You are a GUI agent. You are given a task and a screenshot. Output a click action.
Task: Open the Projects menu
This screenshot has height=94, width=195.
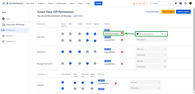tap(42, 4)
